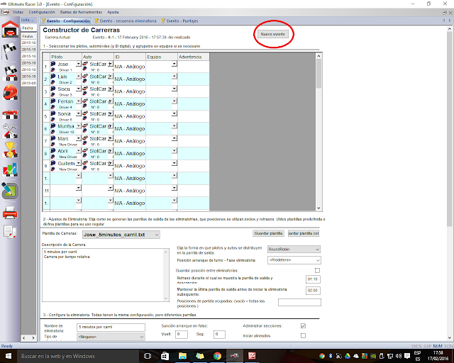The height and width of the screenshot is (363, 454).
Task: Click the Nuevo evento button
Action: tap(272, 34)
